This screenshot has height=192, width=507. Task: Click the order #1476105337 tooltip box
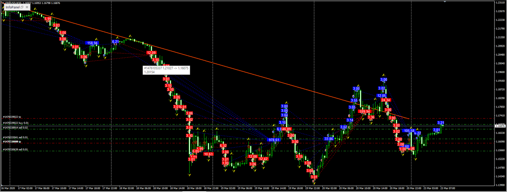(167, 70)
